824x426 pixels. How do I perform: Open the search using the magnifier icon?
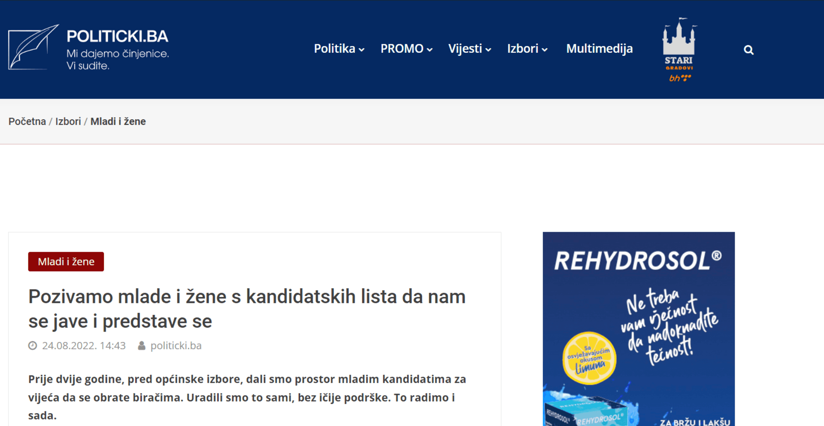[x=748, y=50]
